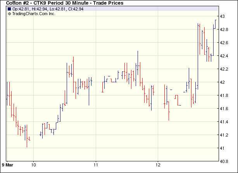Click the 43 price label on y-axis
Screen dimensions: 238x173
222,16
